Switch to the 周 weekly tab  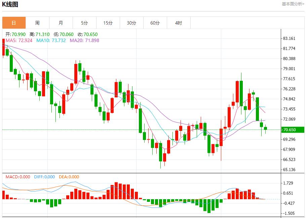click(x=37, y=23)
